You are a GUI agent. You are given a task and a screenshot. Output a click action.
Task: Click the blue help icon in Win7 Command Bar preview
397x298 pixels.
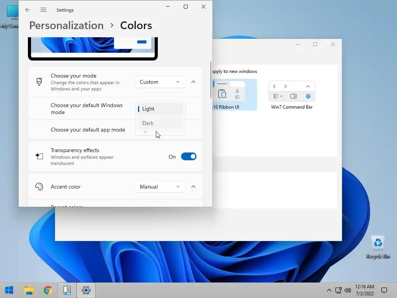coord(308,96)
